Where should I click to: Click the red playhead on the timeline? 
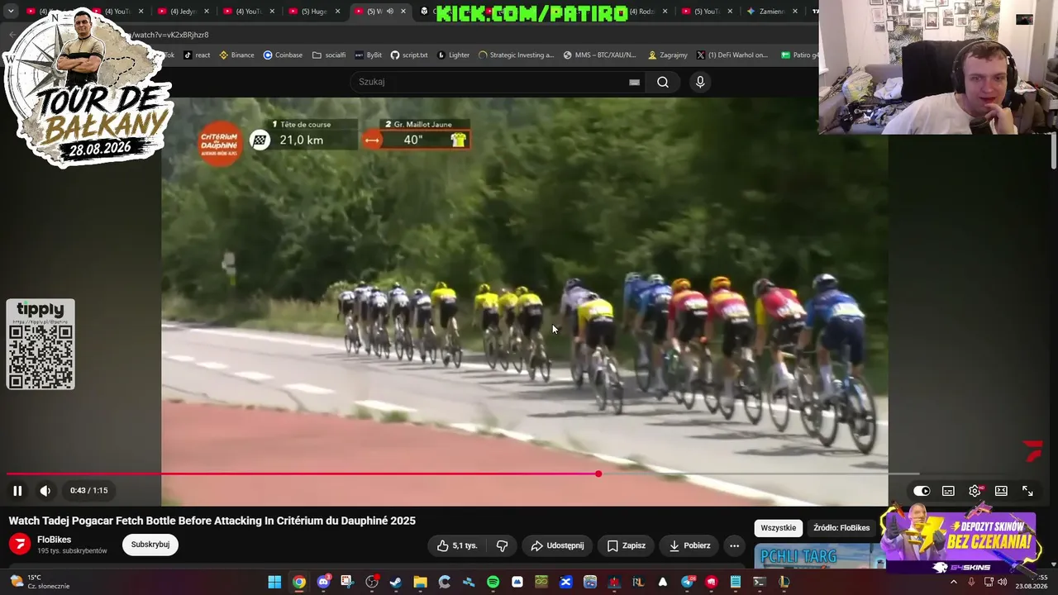pos(598,474)
